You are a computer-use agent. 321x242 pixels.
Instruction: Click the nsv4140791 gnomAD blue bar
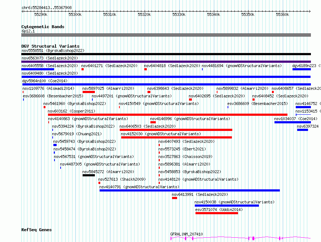click(190, 190)
